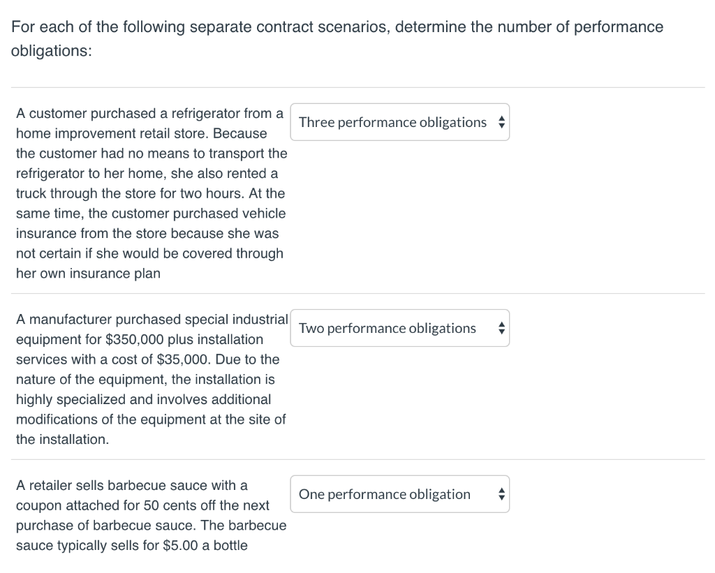Click the down arrow of the equipment scenario selector
Image resolution: width=715 pixels, height=573 pixels.
[x=501, y=332]
